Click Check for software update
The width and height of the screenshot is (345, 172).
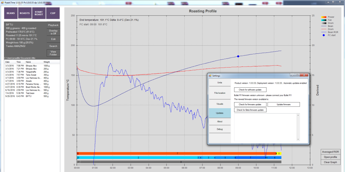pos(250,90)
